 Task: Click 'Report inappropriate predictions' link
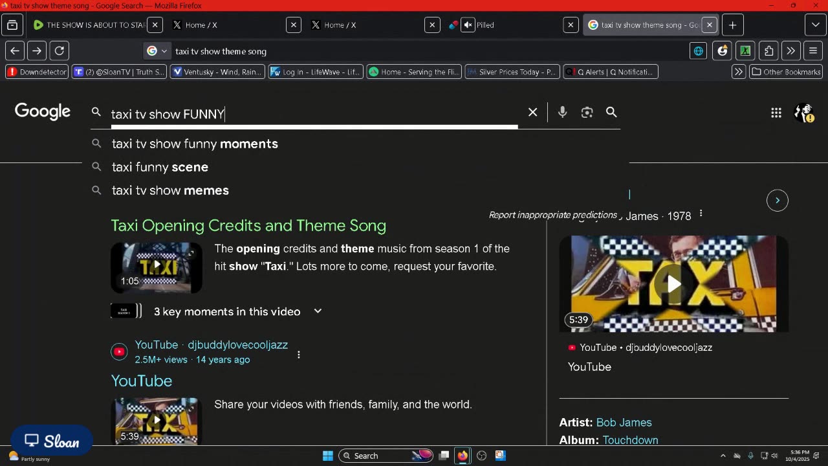553,215
